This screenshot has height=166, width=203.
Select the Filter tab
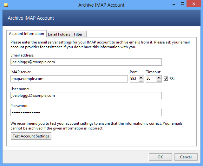pos(78,34)
